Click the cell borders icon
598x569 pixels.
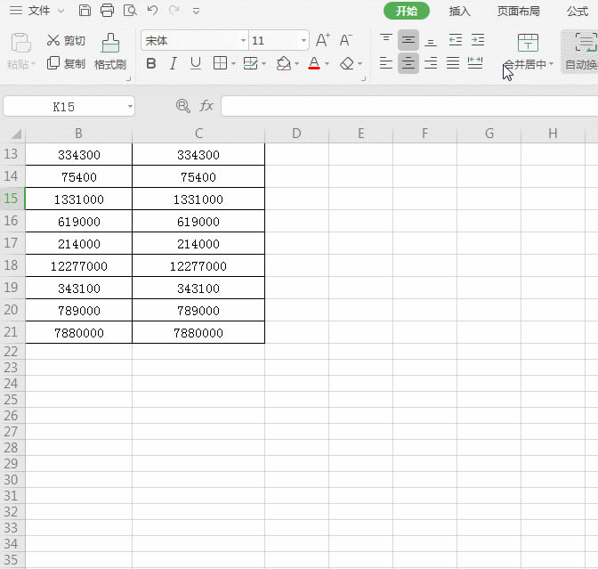(220, 63)
